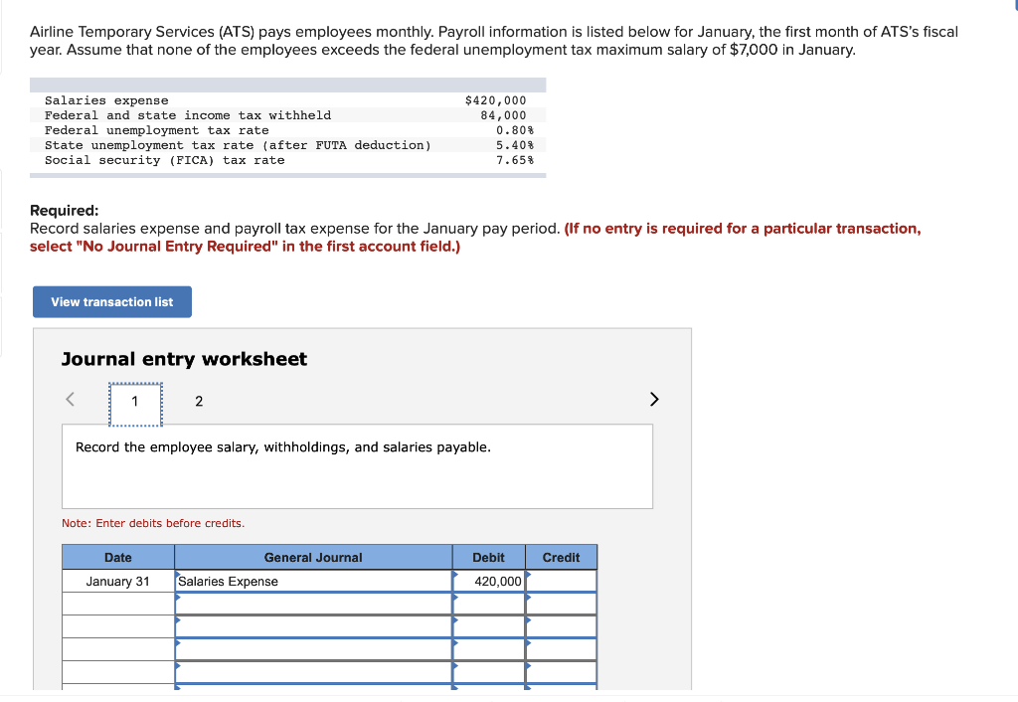Click the Date cell below January 31
Screen dimensions: 1018x702
click(x=117, y=604)
